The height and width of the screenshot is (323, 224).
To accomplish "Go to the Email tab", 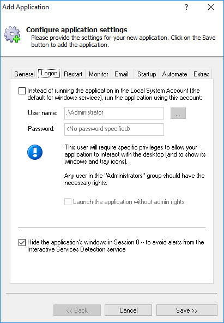I will pyautogui.click(x=122, y=74).
